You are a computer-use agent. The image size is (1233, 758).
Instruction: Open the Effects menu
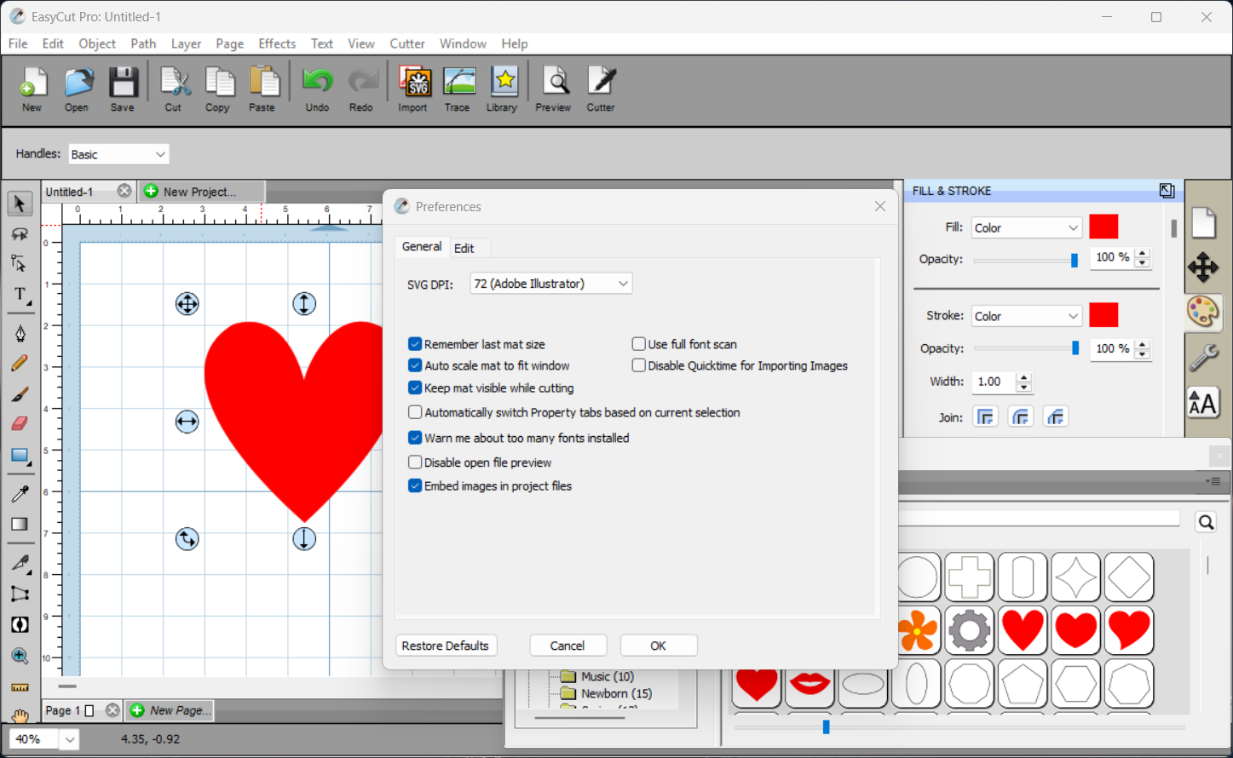[x=277, y=43]
